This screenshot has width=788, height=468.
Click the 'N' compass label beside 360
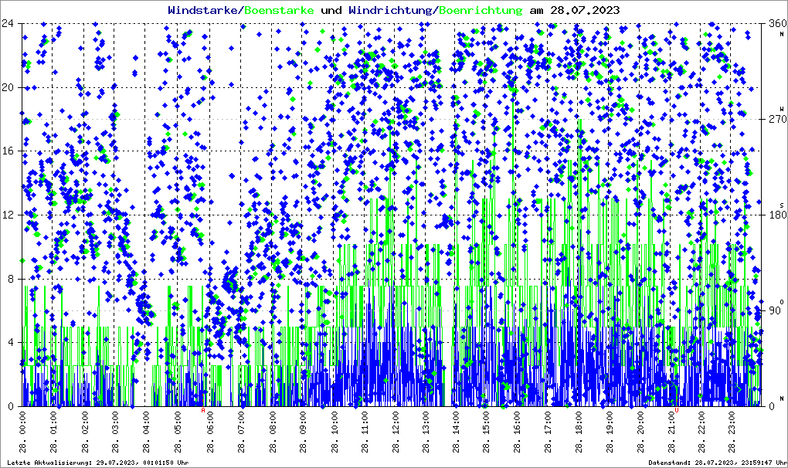tap(782, 34)
